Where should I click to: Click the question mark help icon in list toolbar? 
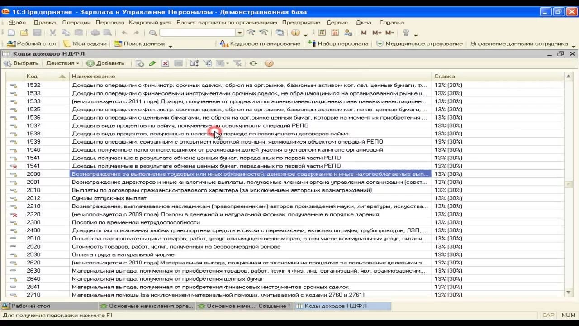click(269, 63)
